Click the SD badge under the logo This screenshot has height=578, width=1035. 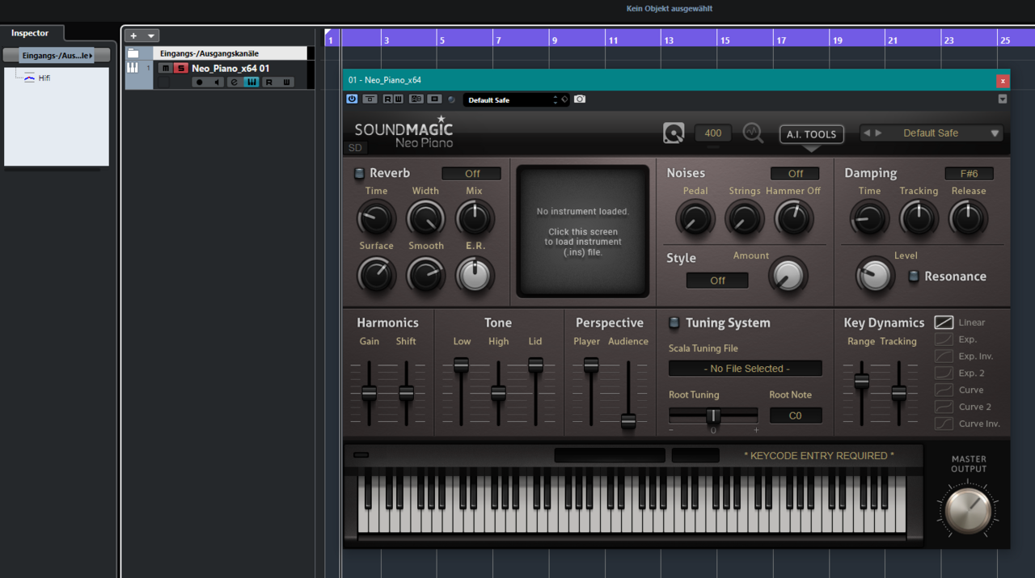coord(355,148)
